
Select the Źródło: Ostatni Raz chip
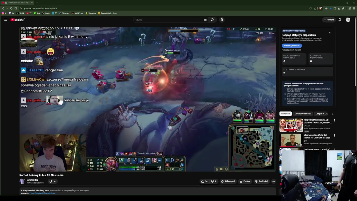[x=303, y=114]
